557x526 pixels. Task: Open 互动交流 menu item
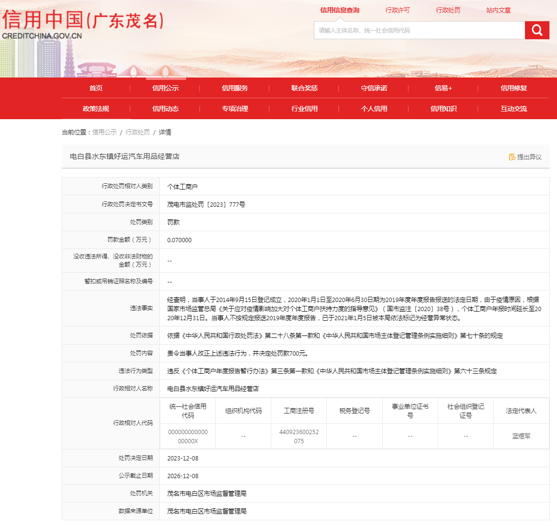(x=513, y=109)
